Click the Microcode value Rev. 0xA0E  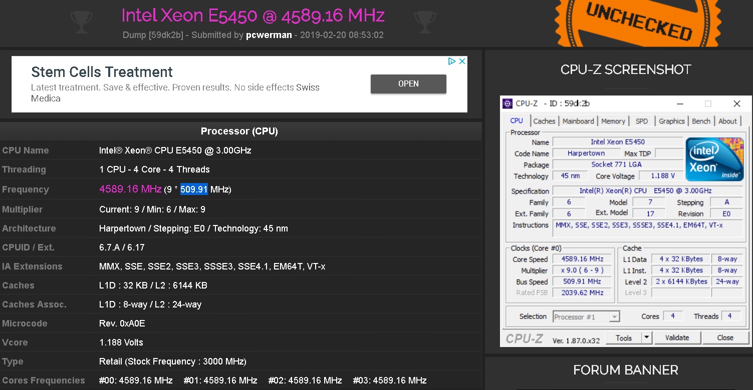click(x=122, y=323)
